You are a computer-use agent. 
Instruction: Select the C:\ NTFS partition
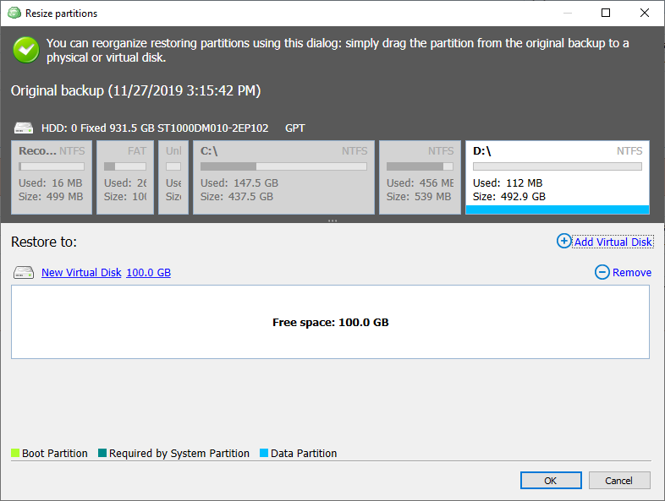tap(283, 177)
